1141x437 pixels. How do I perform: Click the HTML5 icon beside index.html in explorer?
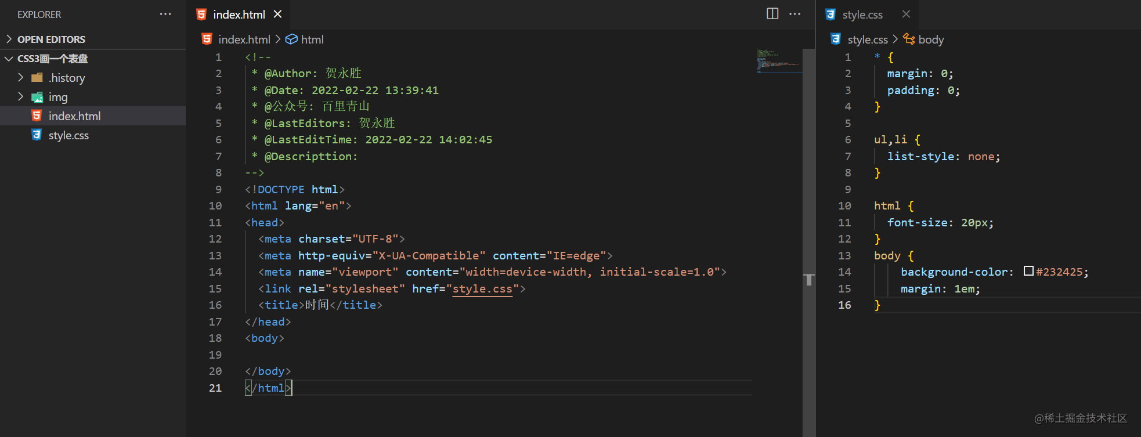click(x=37, y=115)
